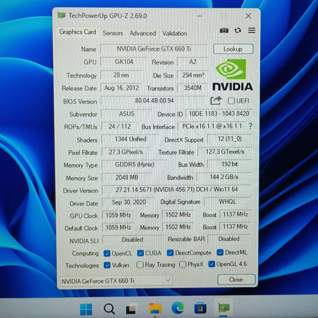Open File Explorer from the taskbar
Screen dimensions: 318x318
click(x=155, y=309)
